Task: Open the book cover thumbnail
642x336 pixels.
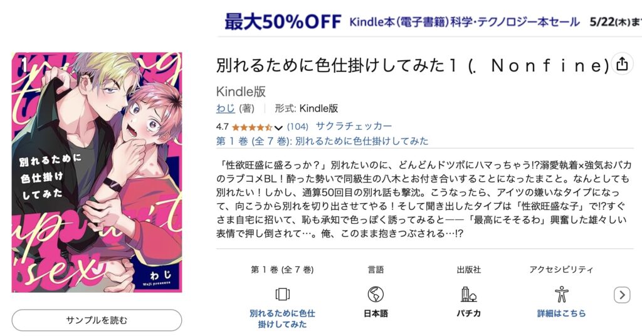Action: [x=97, y=172]
